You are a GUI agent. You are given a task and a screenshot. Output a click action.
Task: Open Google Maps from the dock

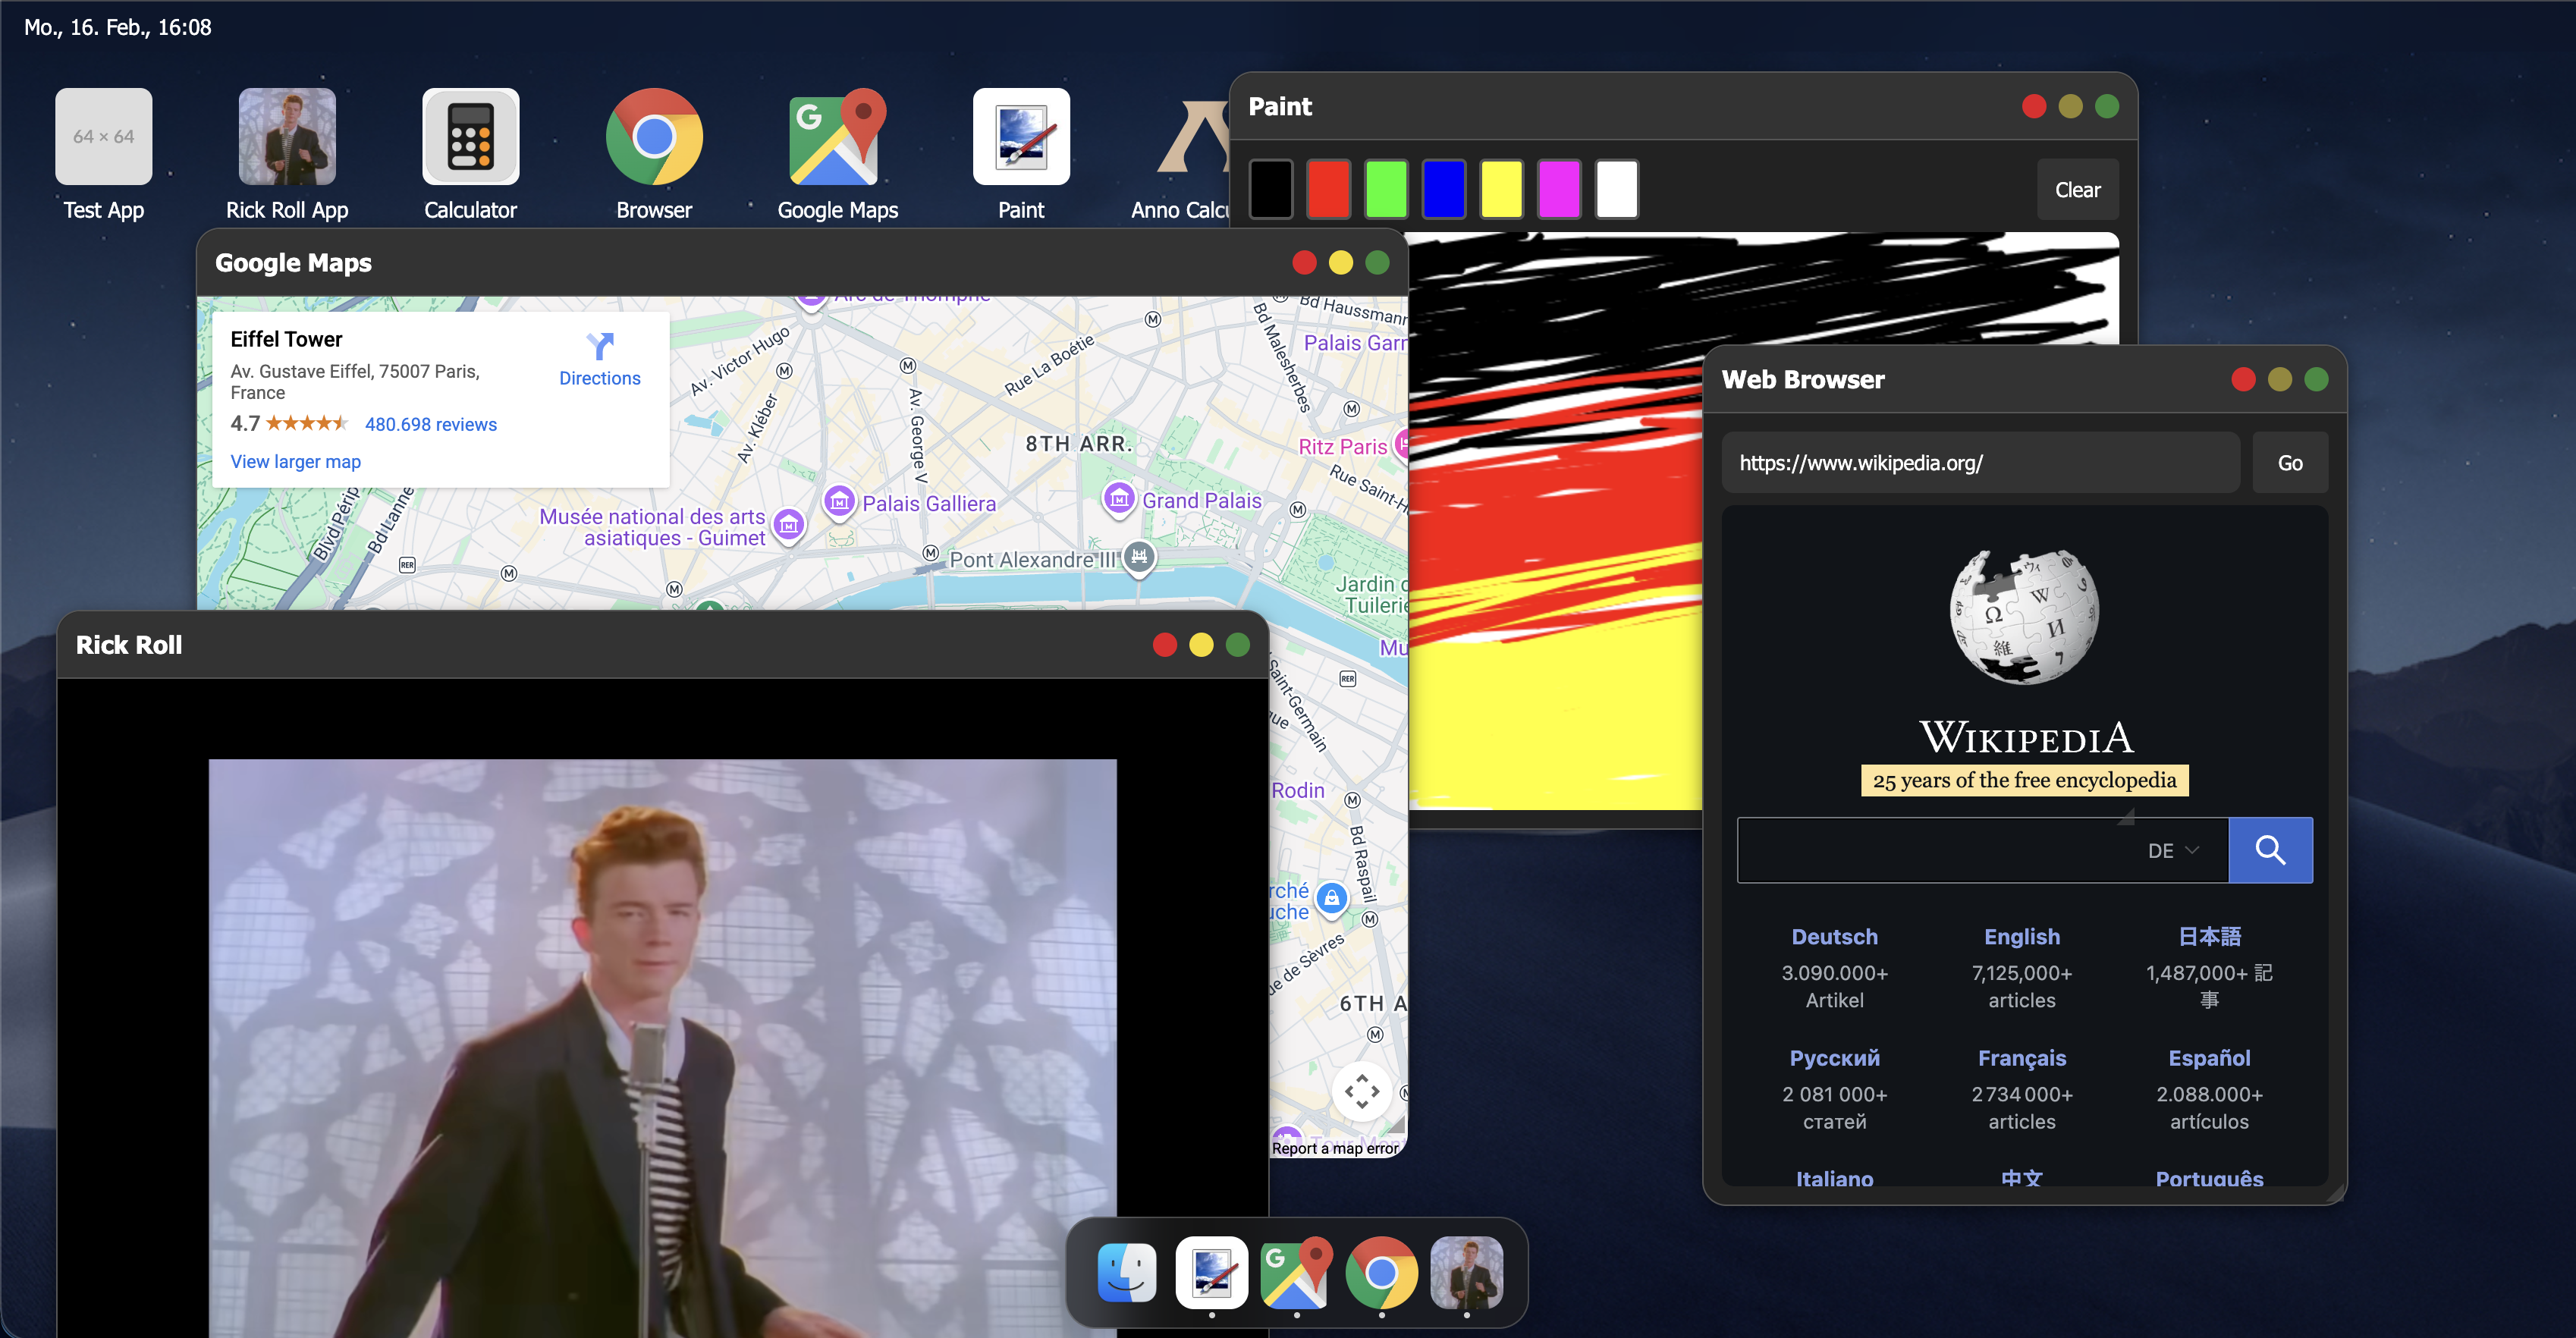click(x=1297, y=1273)
